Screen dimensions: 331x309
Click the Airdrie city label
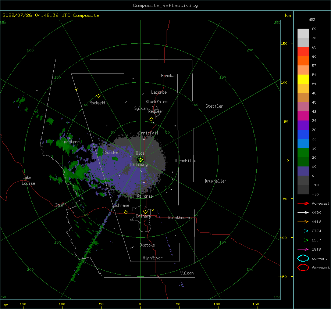[145, 196]
